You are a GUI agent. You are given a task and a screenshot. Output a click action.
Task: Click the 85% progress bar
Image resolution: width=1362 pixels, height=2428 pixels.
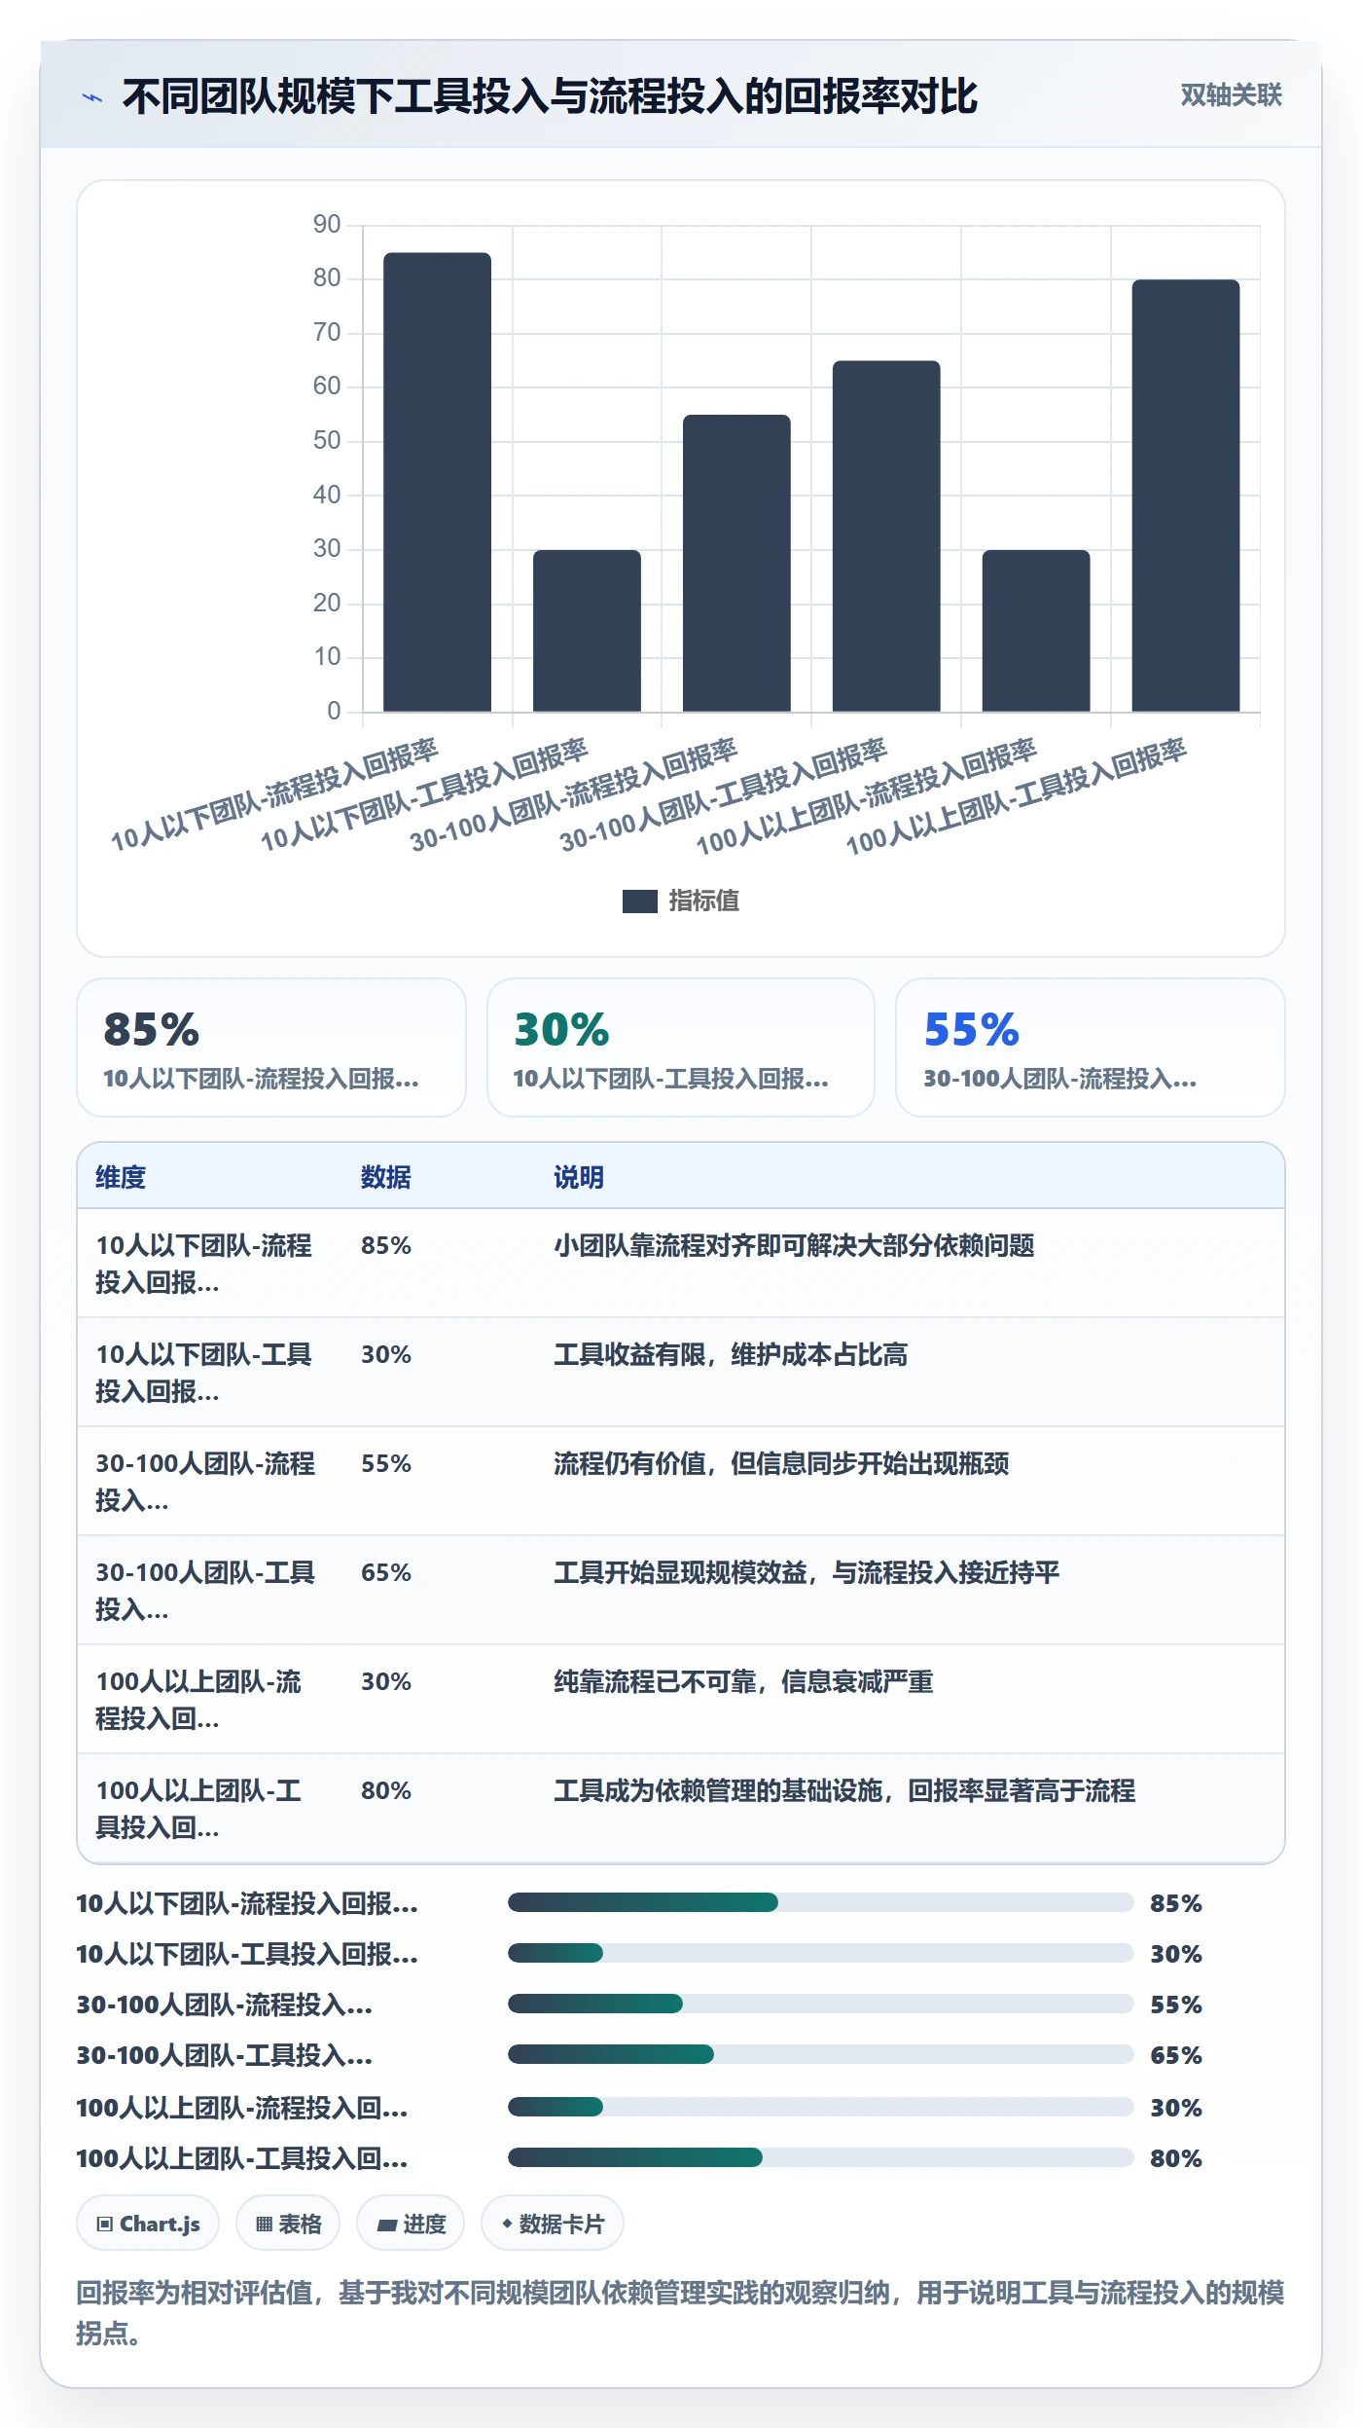point(820,1902)
